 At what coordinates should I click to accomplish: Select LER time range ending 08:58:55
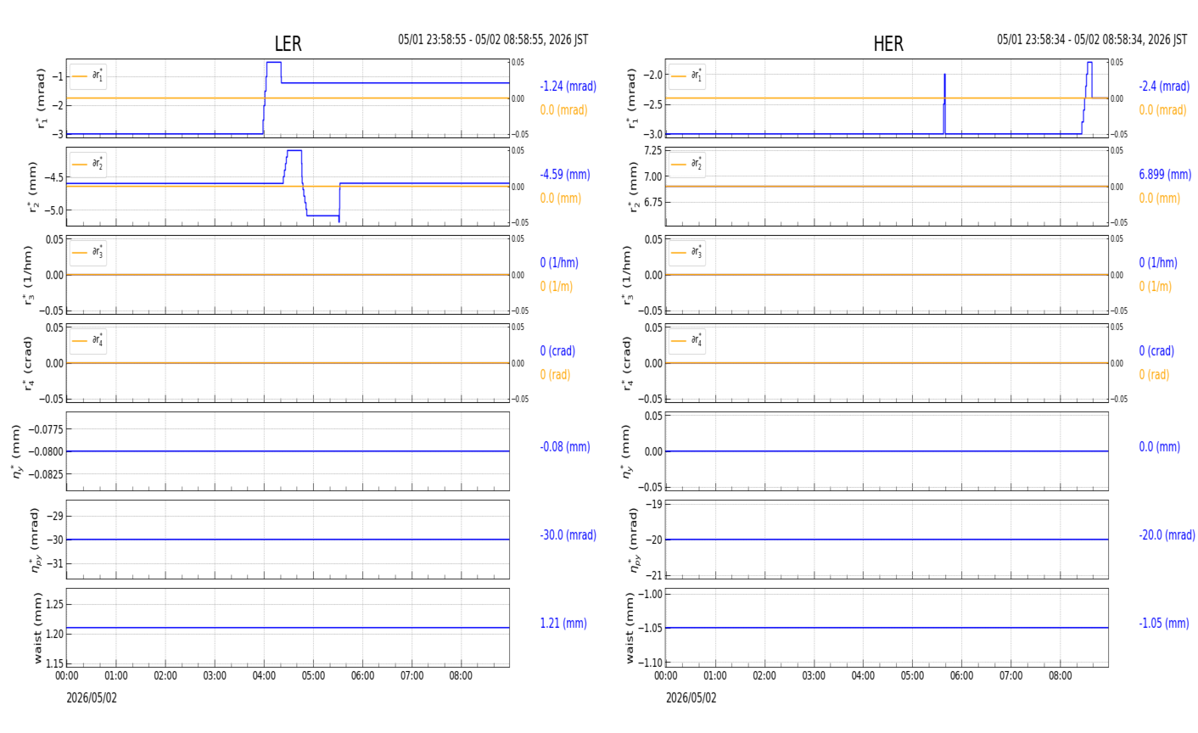[493, 40]
